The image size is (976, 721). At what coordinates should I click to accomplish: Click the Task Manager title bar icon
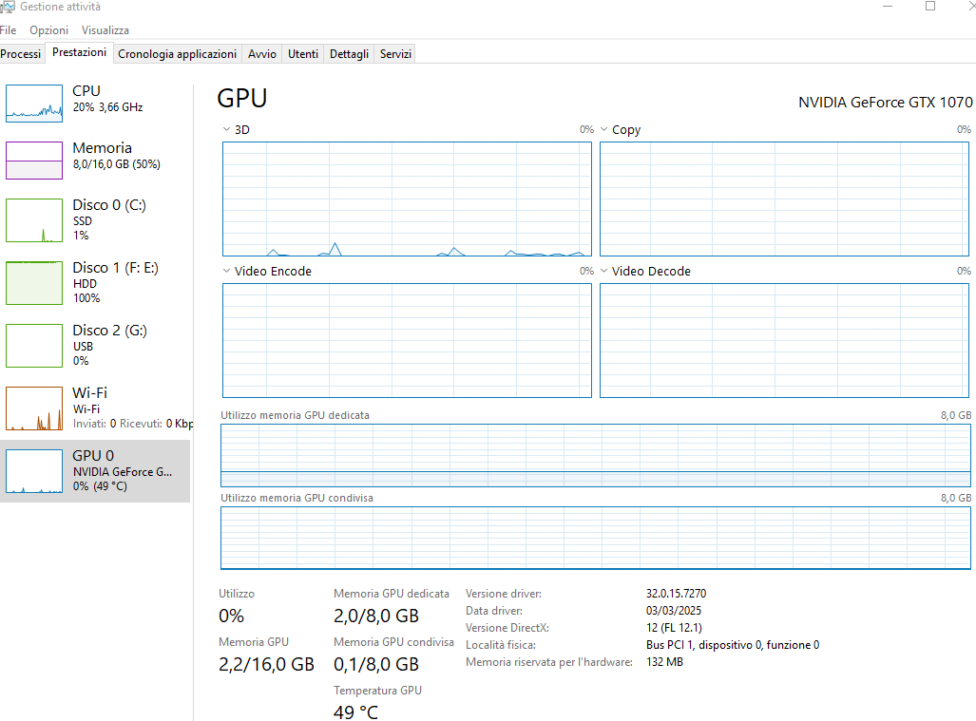[7, 7]
